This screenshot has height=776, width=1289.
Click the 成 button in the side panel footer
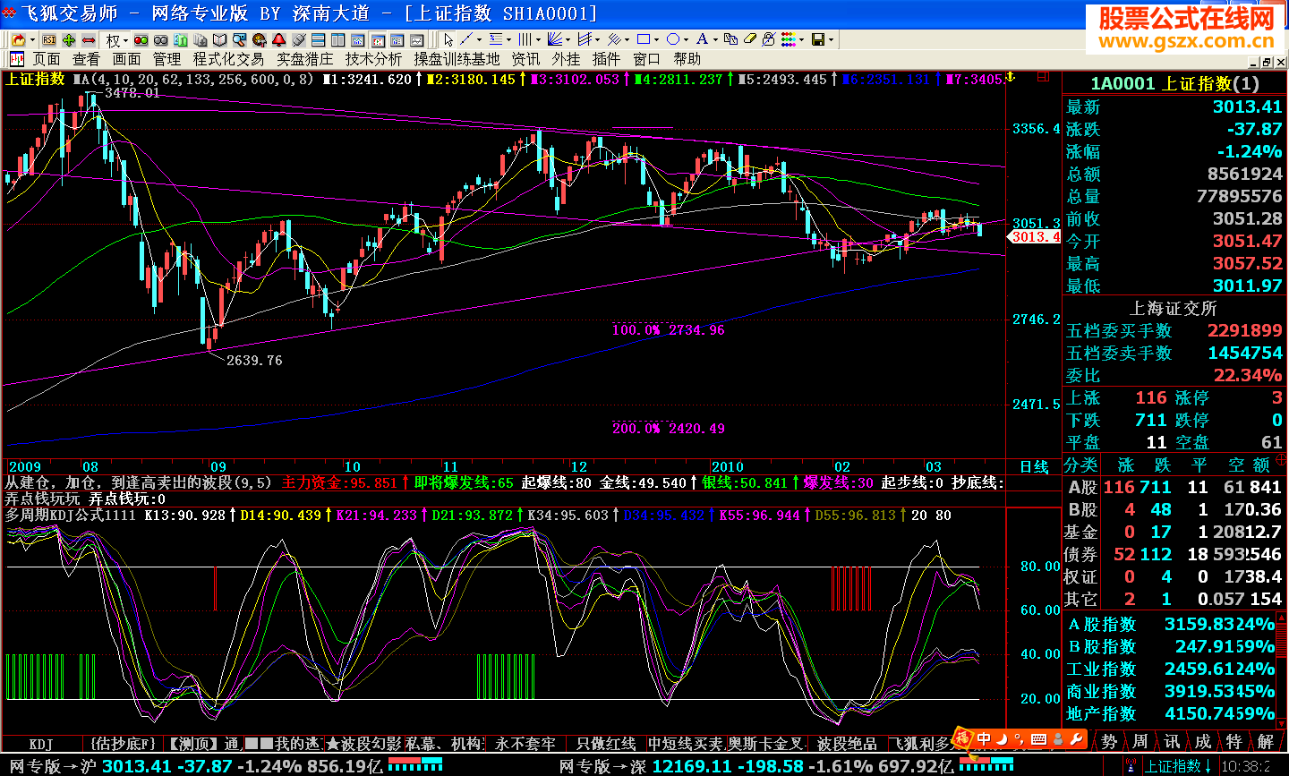1203,742
